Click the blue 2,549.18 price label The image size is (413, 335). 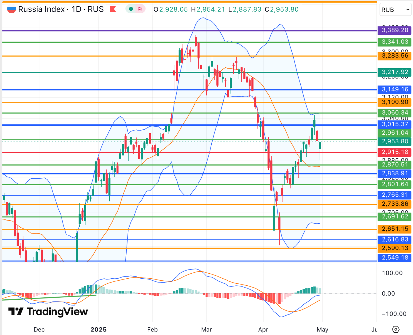(395, 258)
